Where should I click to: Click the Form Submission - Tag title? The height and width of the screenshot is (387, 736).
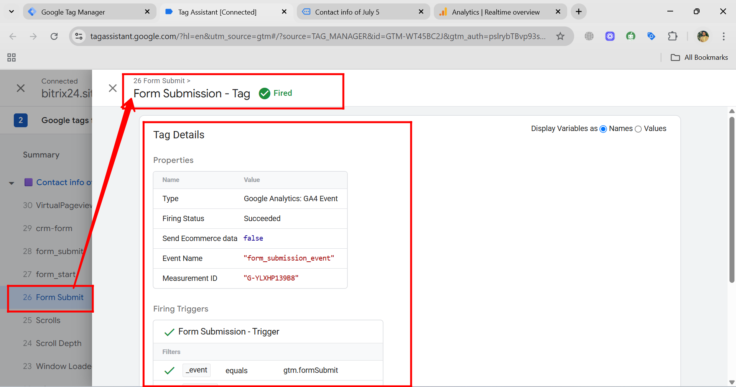point(192,93)
